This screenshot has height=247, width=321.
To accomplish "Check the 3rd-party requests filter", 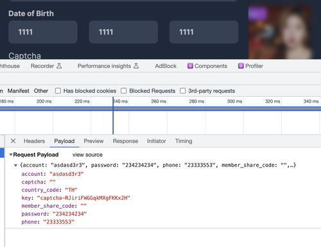I will 182,91.
